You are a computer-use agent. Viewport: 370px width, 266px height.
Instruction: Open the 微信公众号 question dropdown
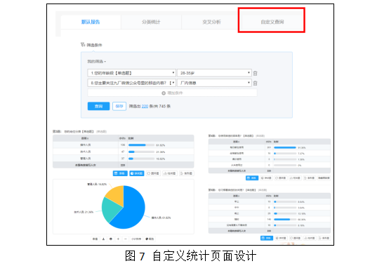coord(132,83)
